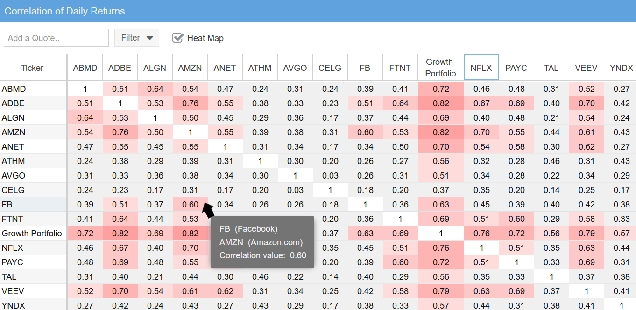Select the Growth Portfolio column header
The width and height of the screenshot is (636, 310).
439,67
